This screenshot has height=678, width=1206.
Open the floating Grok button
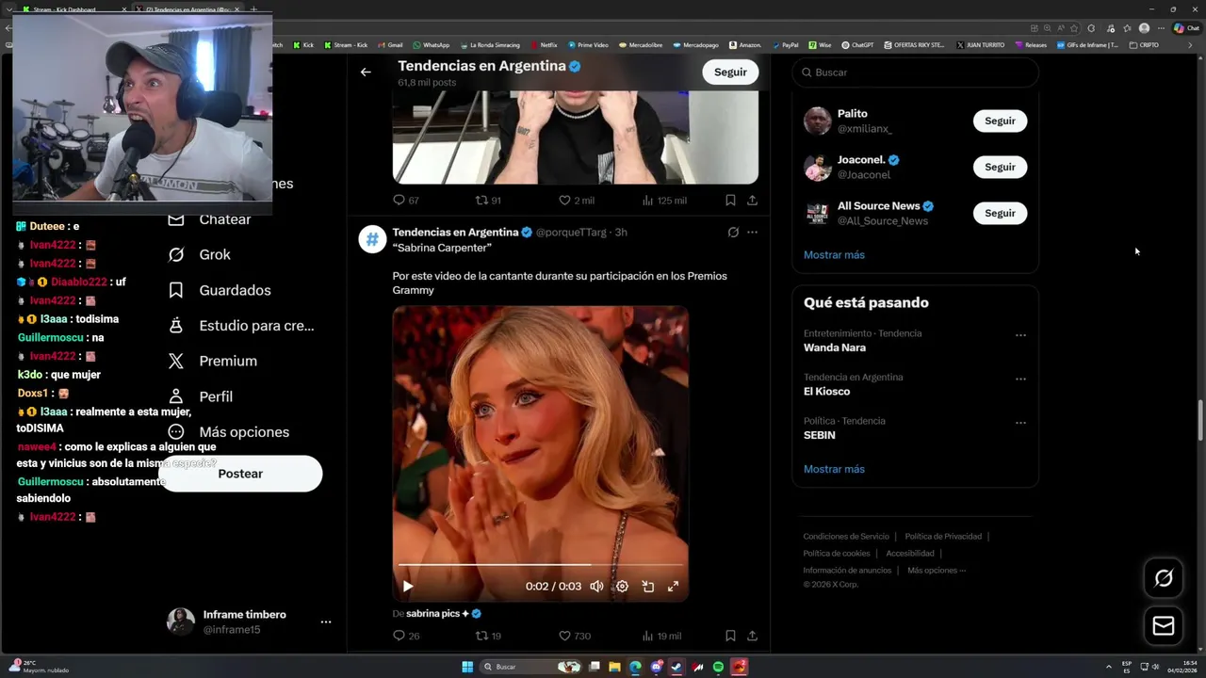tap(1164, 578)
